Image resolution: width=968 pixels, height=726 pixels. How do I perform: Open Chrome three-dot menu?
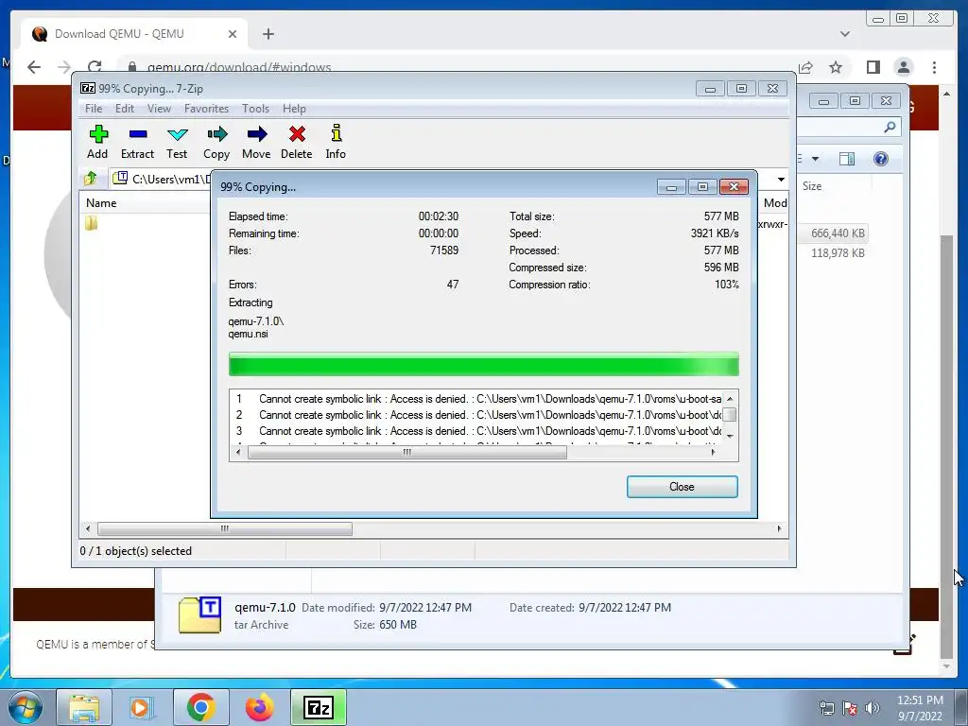934,67
